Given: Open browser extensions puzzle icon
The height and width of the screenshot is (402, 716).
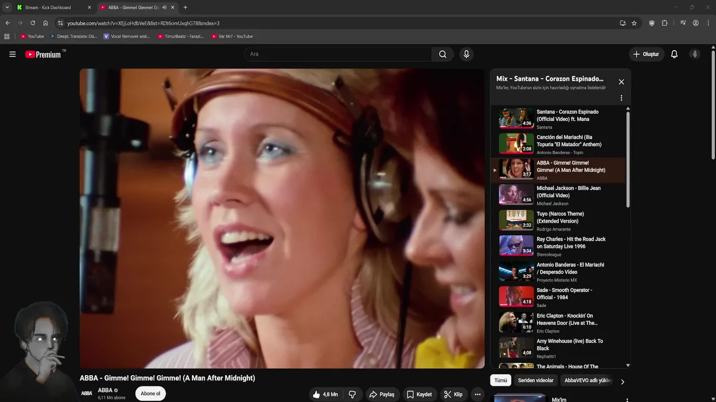Looking at the screenshot, I should (x=665, y=23).
